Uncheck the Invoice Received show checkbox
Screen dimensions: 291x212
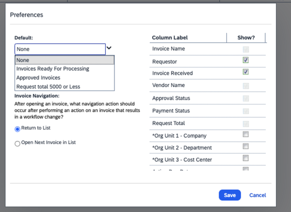(246, 72)
